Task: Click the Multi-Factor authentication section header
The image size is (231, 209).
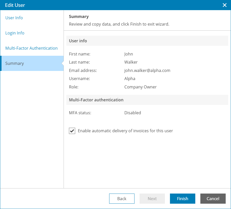Action: (x=96, y=100)
